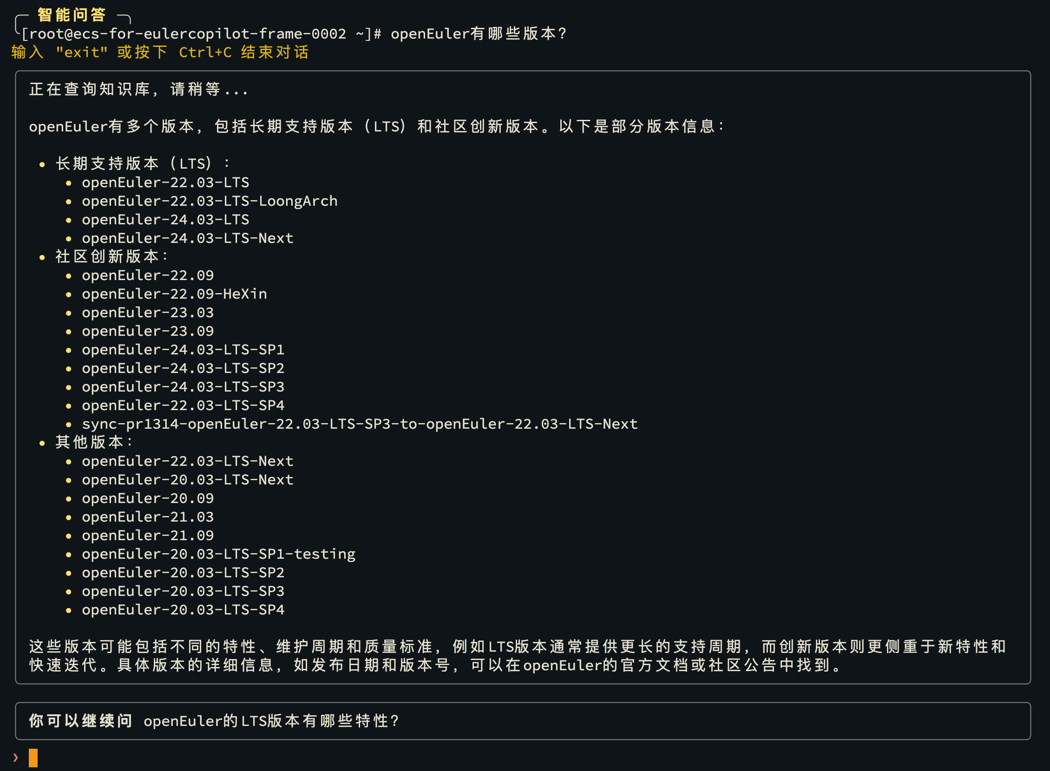Click the orange cursor at the input prompt
The image size is (1050, 771).
[x=33, y=757]
